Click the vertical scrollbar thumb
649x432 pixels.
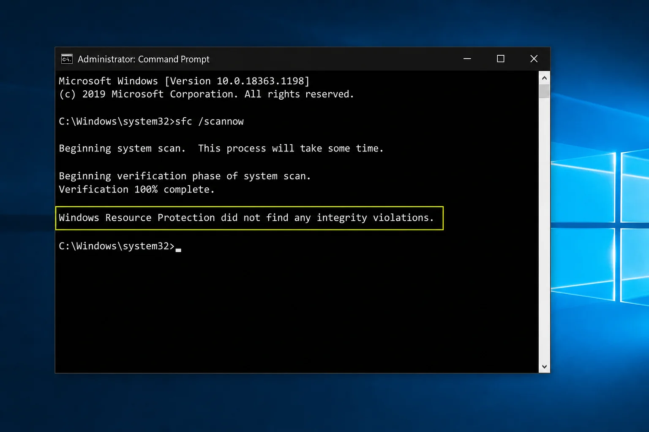coord(544,91)
